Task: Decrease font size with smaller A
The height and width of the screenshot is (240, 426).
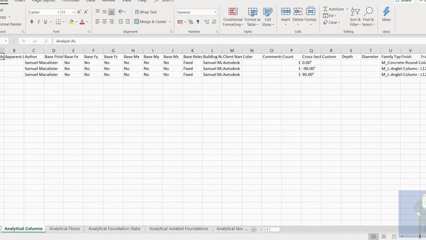Action: [x=86, y=12]
